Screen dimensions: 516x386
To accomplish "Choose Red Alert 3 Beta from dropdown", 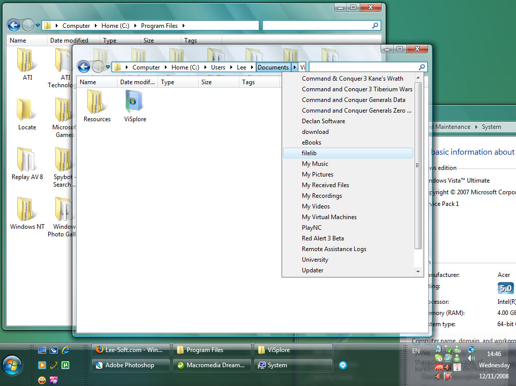I will coord(348,238).
